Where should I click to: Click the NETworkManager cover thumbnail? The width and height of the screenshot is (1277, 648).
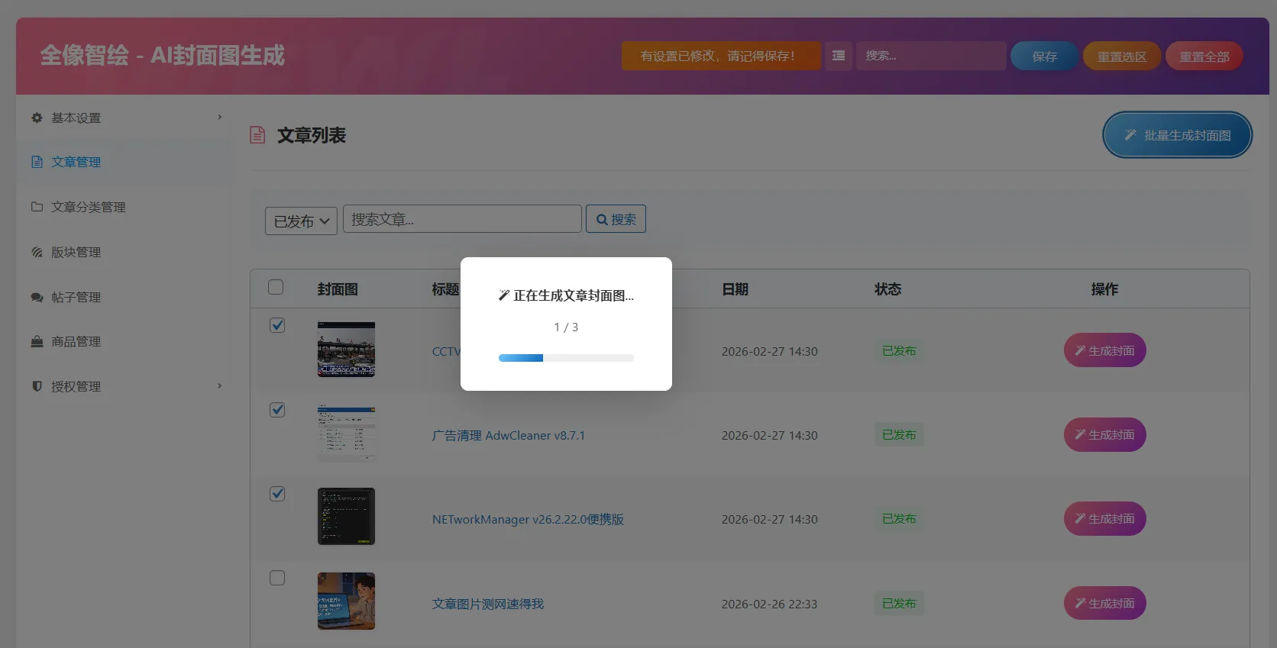click(346, 517)
